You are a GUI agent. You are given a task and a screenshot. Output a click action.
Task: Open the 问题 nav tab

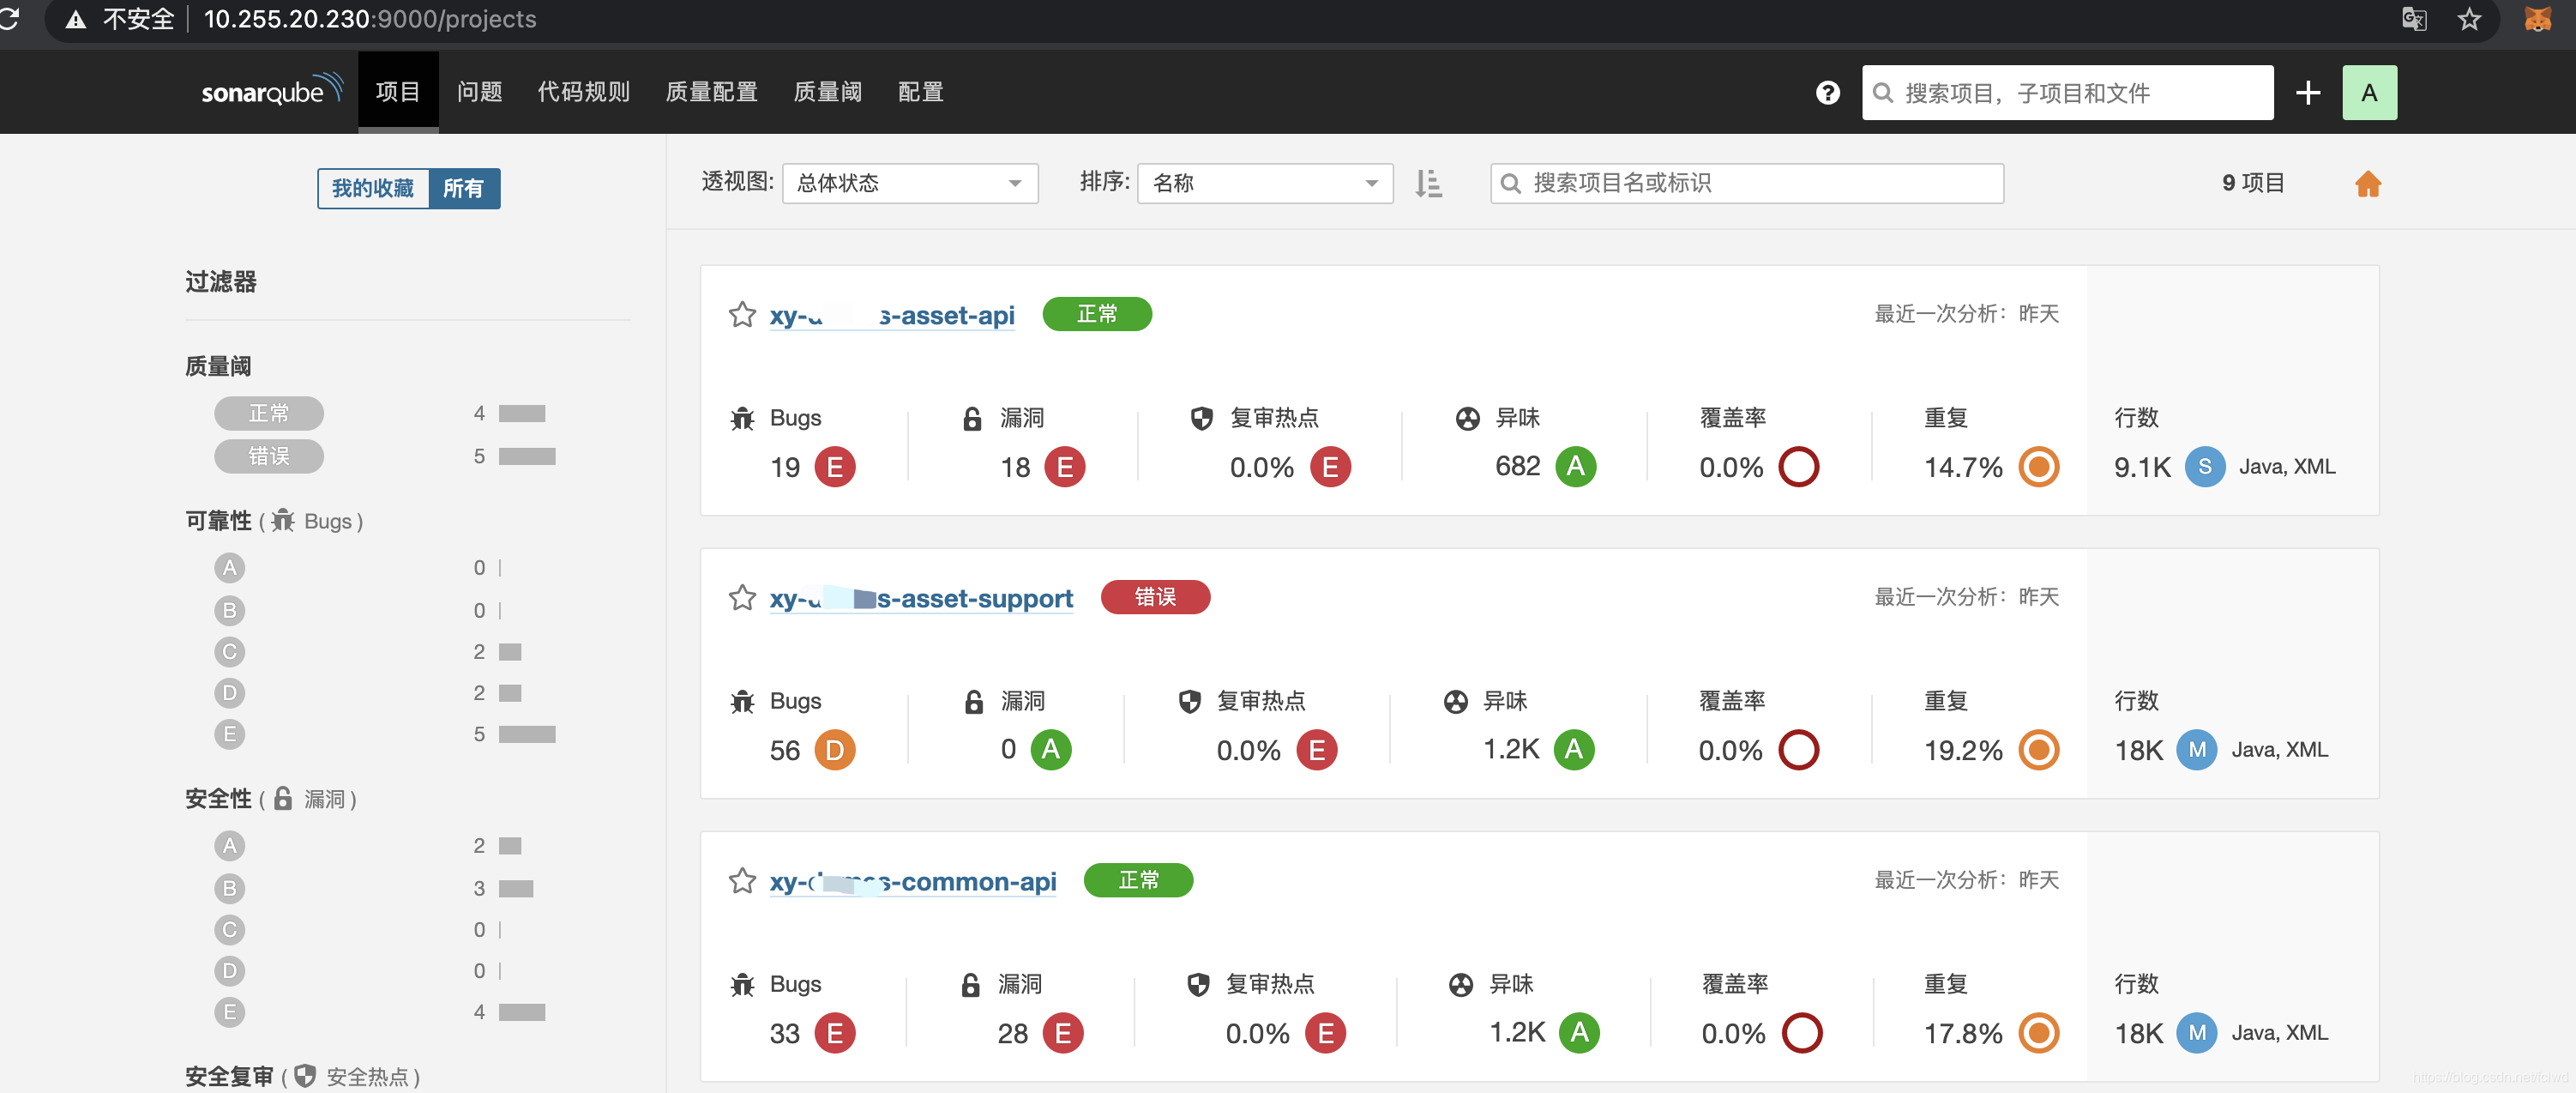coord(479,92)
